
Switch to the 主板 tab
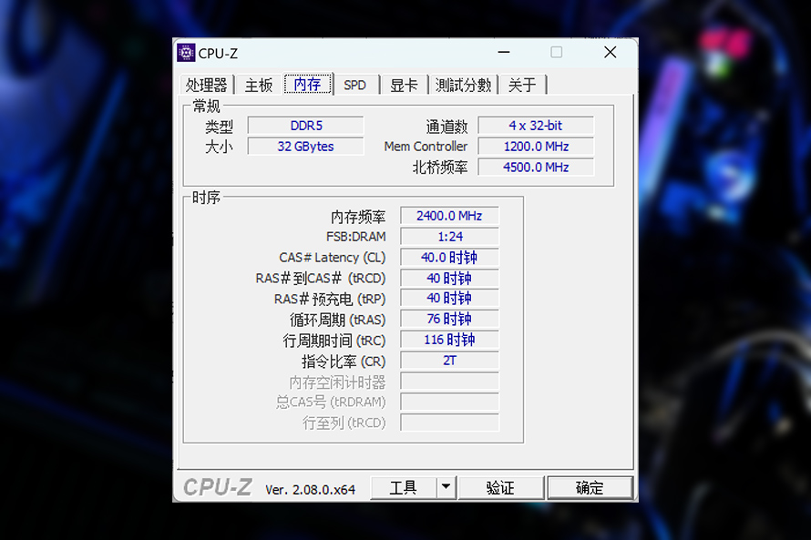click(x=258, y=85)
